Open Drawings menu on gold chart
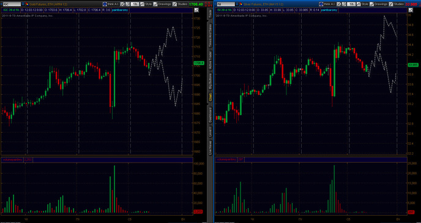Viewport: 421px width, 223px height. (x=162, y=4)
